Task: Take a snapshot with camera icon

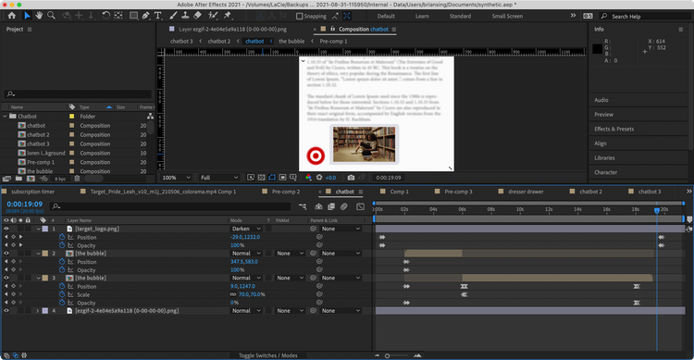Action: pyautogui.click(x=351, y=178)
